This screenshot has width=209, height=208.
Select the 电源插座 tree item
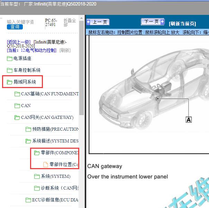tap(22, 59)
